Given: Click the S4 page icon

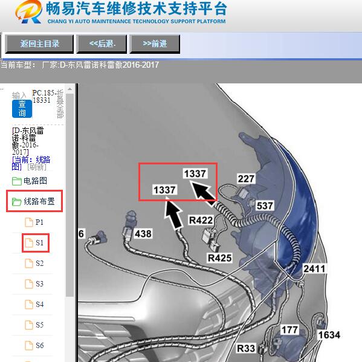Looking at the screenshot, I should pos(29,305).
